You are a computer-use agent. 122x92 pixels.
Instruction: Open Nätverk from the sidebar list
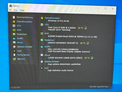click(21, 59)
